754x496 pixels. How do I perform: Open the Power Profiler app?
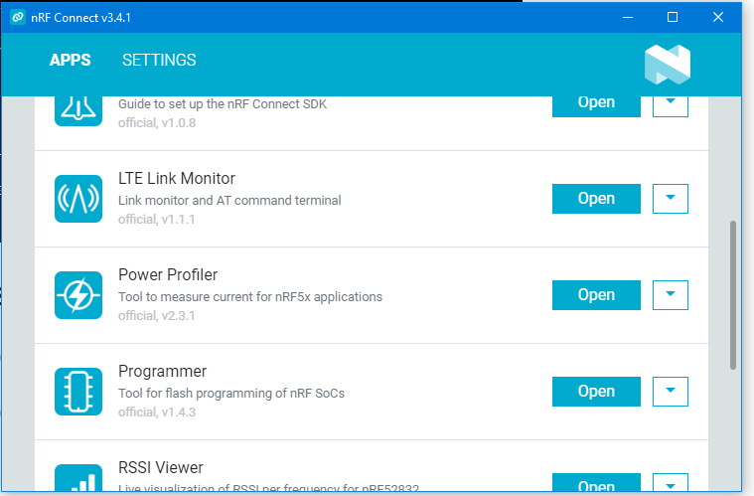596,295
